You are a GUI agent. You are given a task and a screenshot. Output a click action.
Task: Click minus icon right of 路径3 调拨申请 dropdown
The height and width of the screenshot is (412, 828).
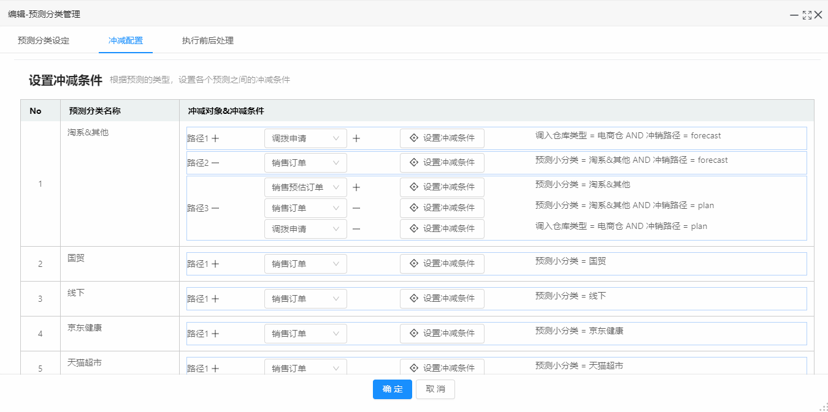[x=356, y=229]
